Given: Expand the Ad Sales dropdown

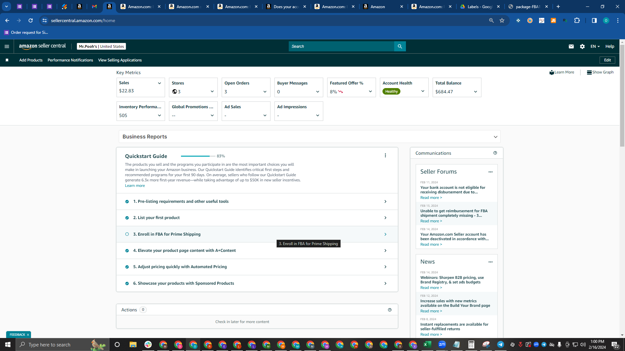Looking at the screenshot, I should click(265, 115).
